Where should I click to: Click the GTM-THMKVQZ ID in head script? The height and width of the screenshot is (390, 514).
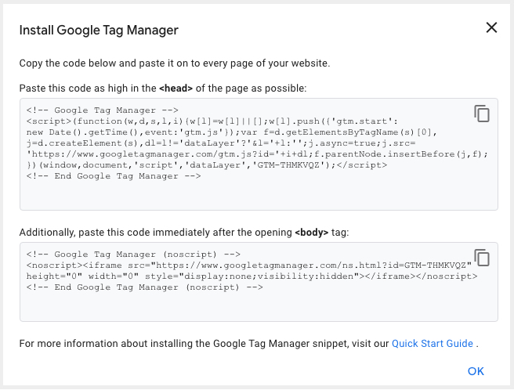tap(288, 164)
